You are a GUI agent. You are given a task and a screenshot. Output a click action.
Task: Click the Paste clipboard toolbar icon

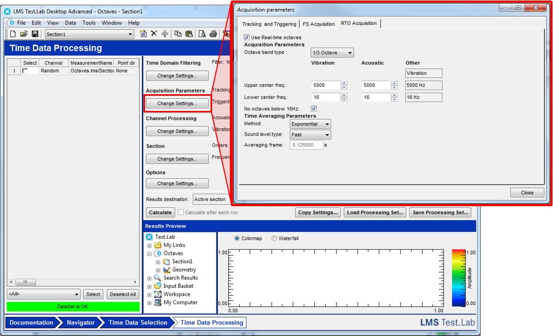189,33
